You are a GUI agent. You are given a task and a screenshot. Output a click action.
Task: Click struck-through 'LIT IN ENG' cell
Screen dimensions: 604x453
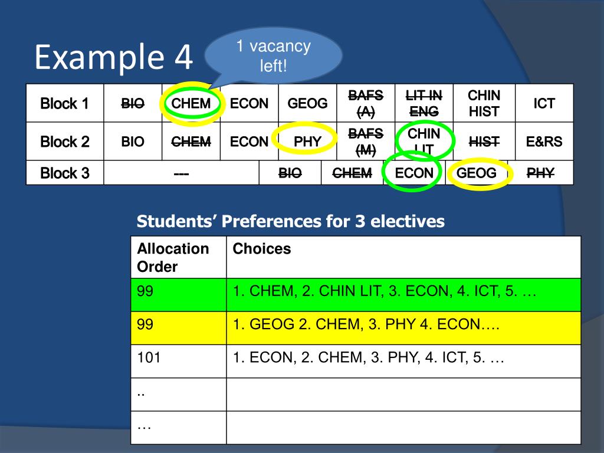point(424,103)
